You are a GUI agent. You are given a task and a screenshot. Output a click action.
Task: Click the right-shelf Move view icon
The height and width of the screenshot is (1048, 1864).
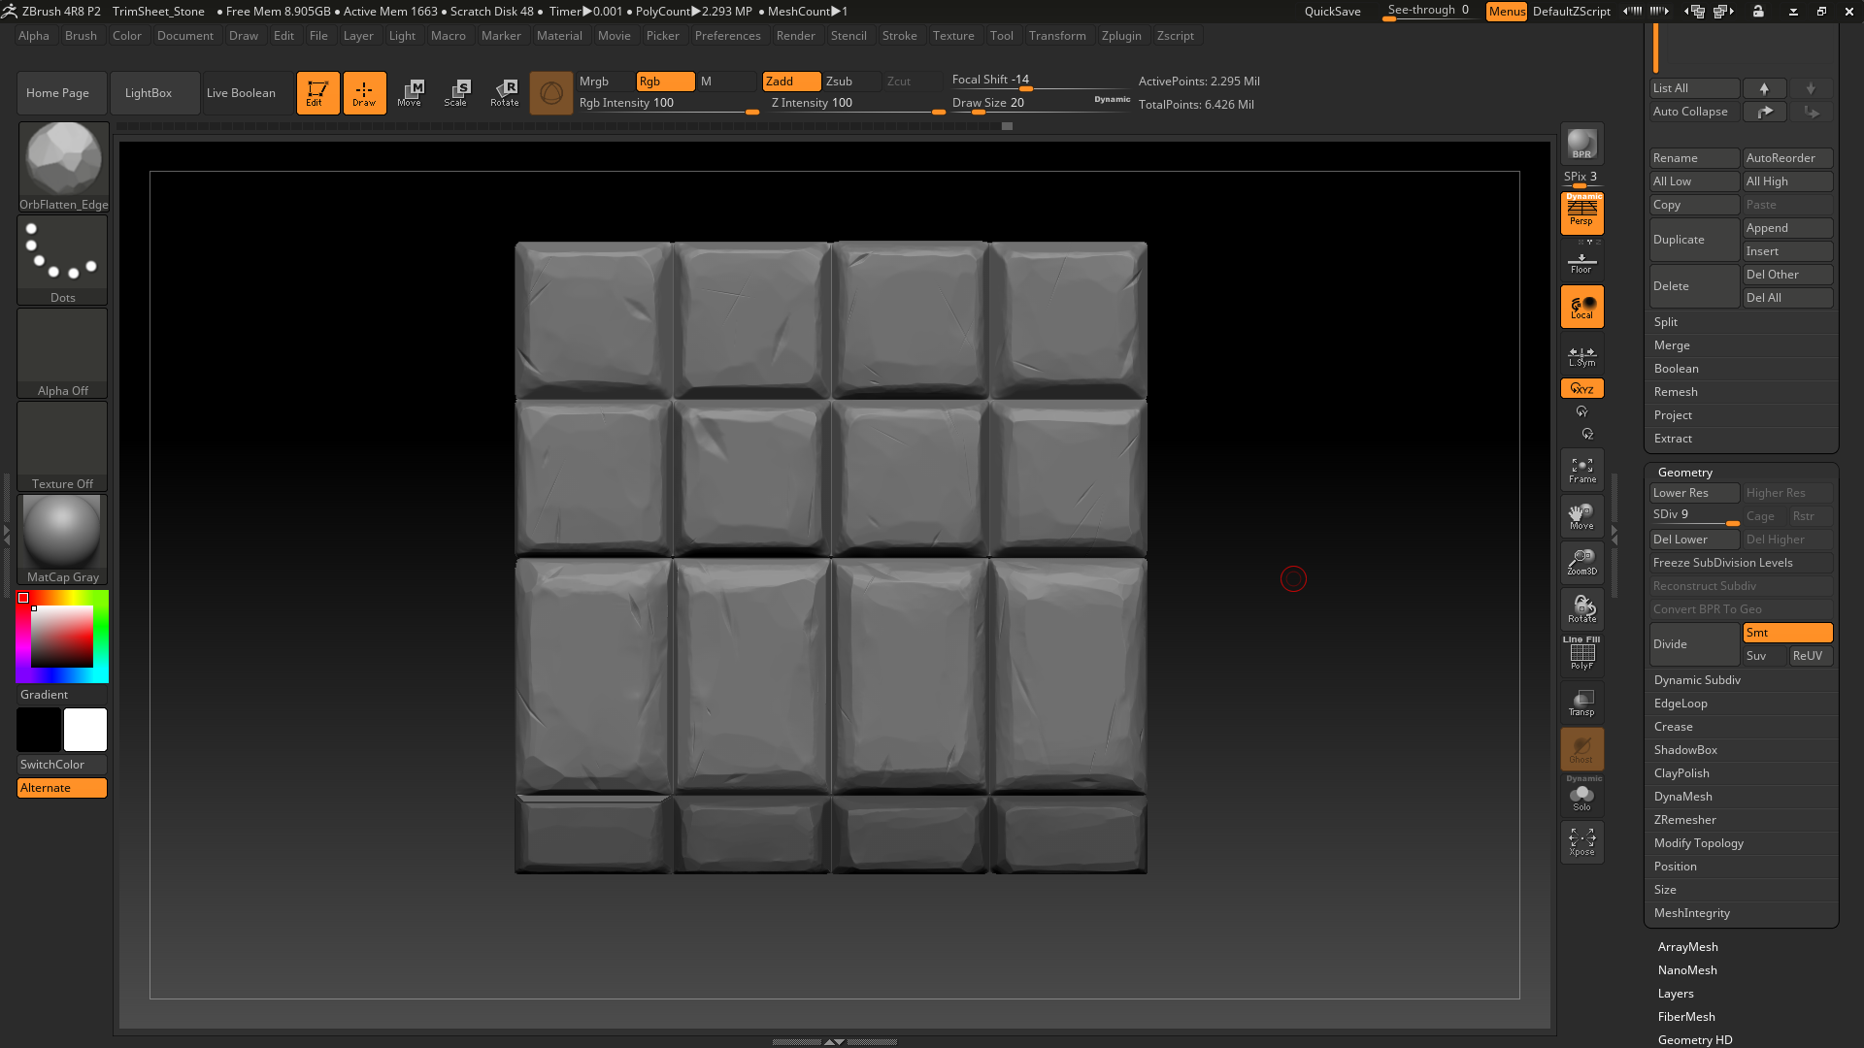1581,516
